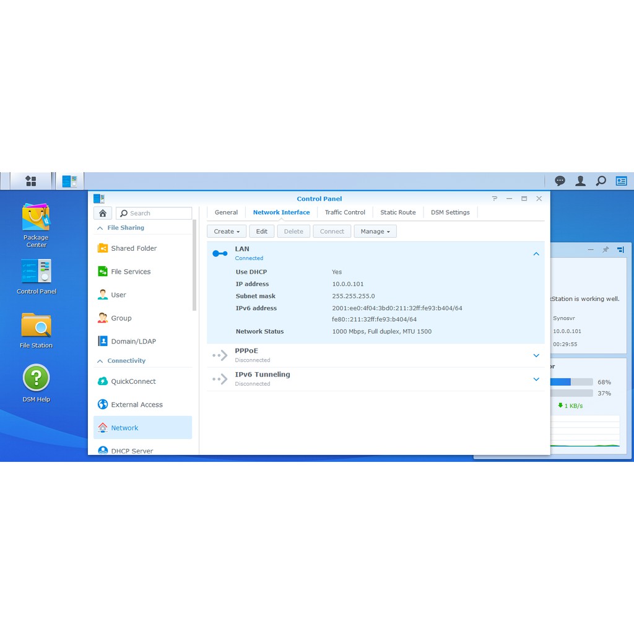Screen dimensions: 634x634
Task: Toggle the widgets panel icon
Action: 621,181
